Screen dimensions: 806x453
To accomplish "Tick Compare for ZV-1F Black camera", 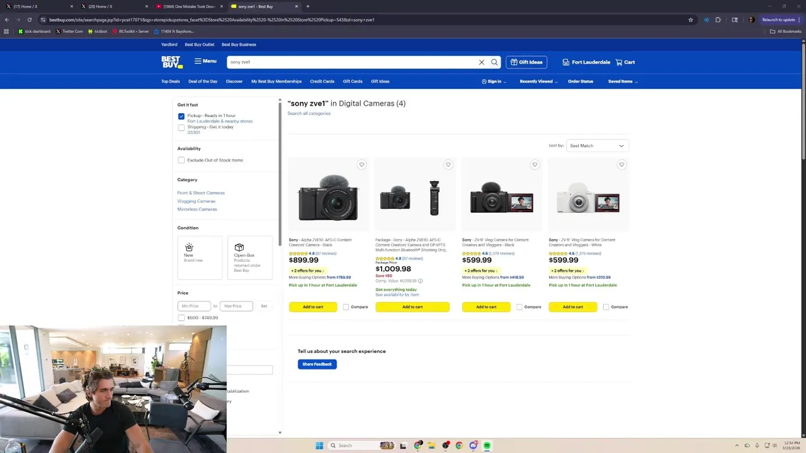I will pos(519,307).
